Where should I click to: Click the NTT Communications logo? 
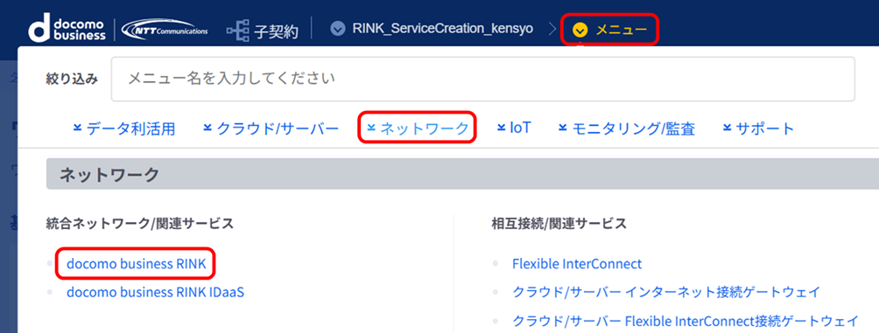point(165,30)
